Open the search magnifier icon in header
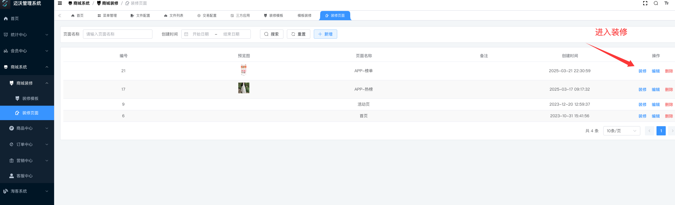The image size is (675, 205). [x=656, y=3]
